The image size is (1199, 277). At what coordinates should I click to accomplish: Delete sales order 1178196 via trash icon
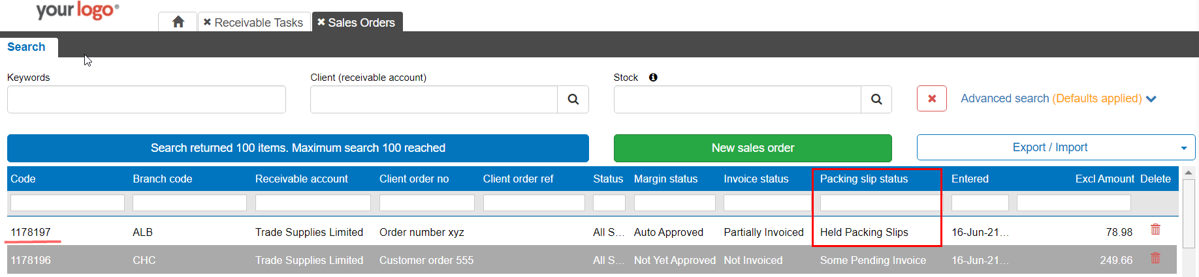click(x=1155, y=258)
